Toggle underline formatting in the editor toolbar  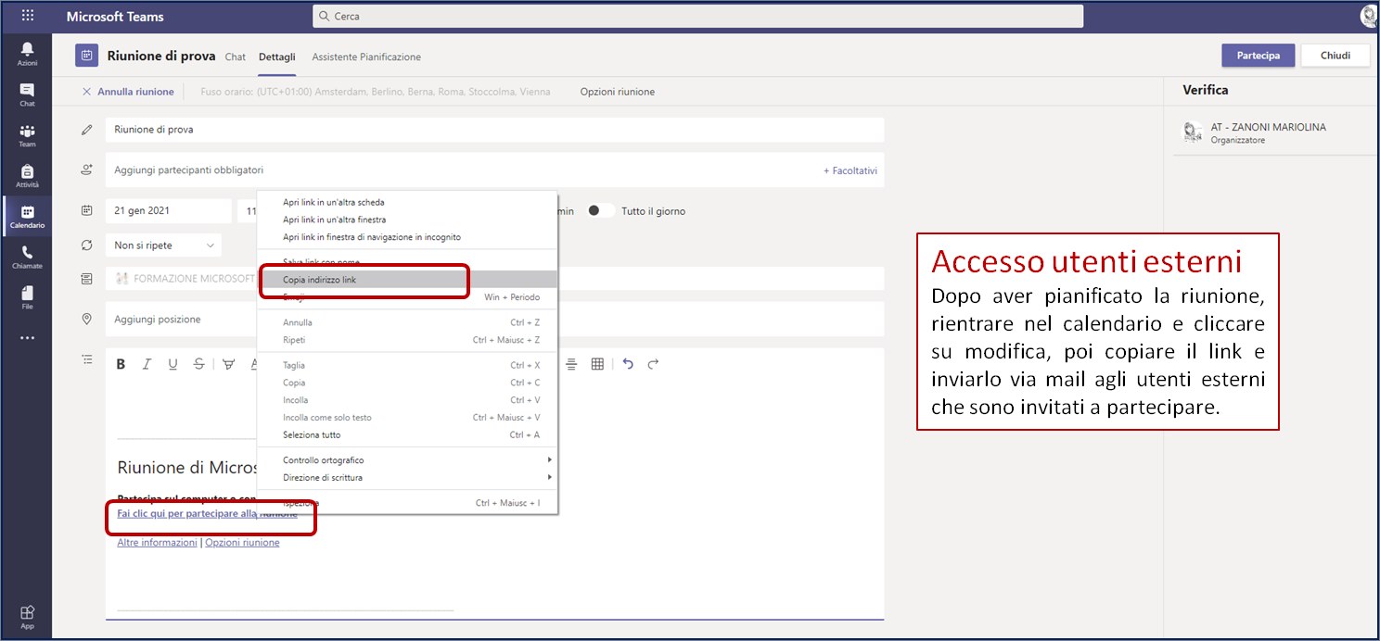(x=172, y=364)
